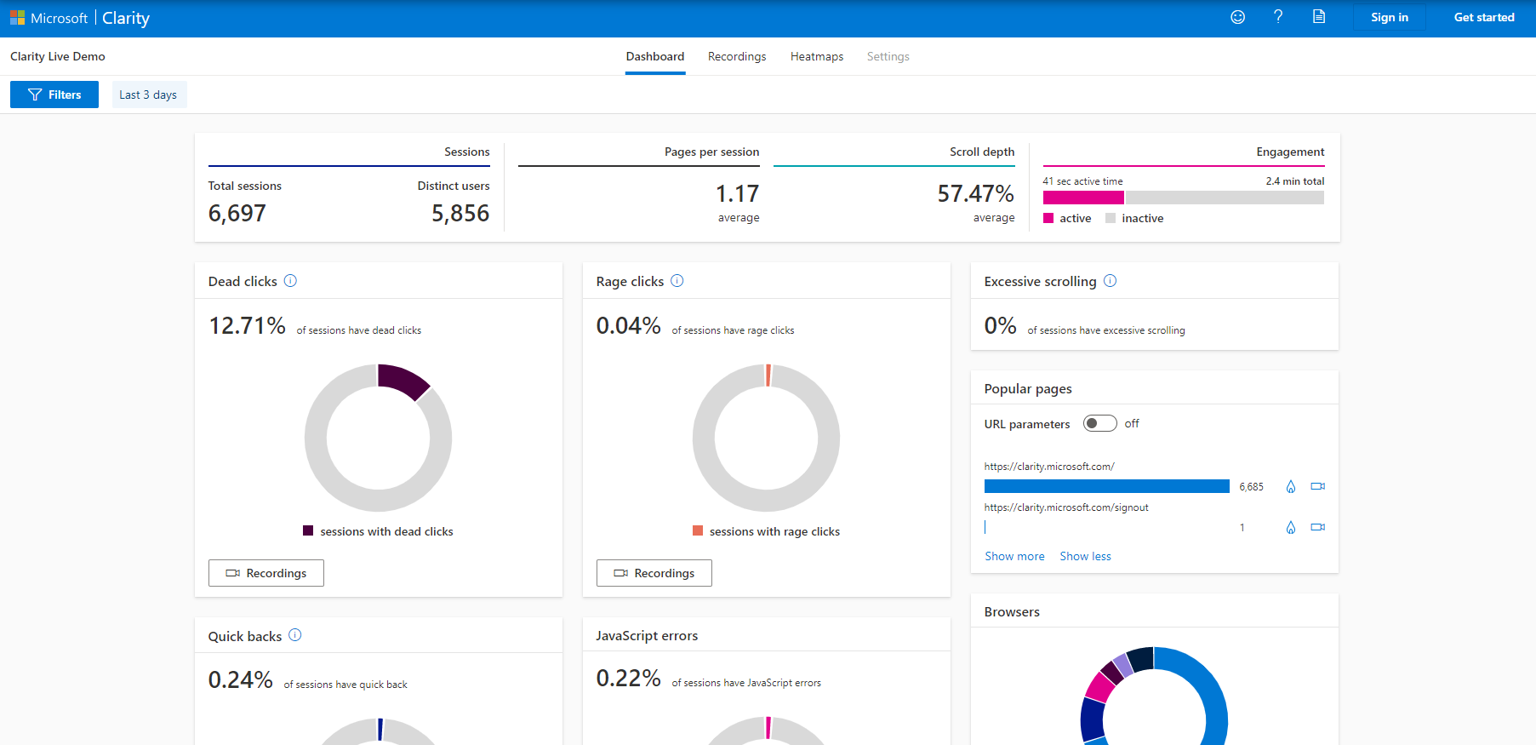
Task: Click the Clarity brand name
Action: tap(126, 18)
